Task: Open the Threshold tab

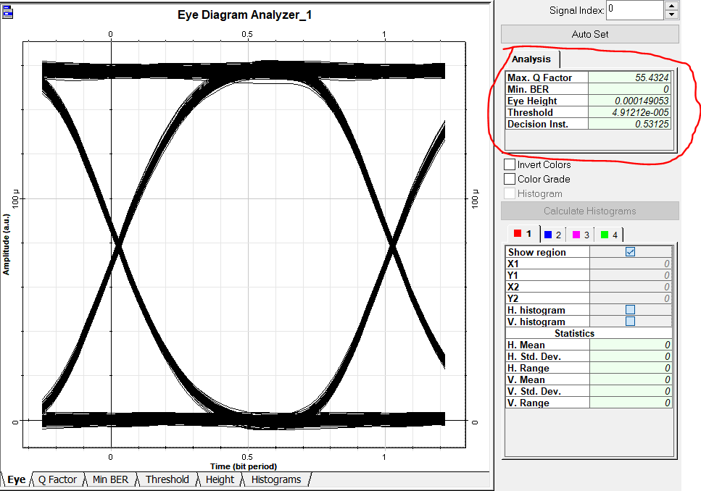Action: point(167,479)
